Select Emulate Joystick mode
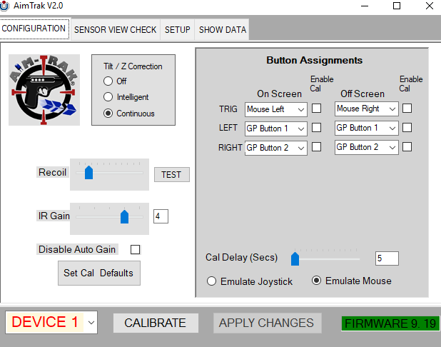The width and height of the screenshot is (441, 347). 211,281
